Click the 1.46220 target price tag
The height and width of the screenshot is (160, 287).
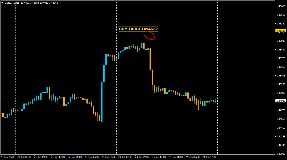pos(281,31)
